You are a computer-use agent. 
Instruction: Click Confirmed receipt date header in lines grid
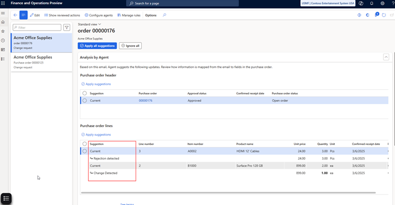click(x=366, y=144)
